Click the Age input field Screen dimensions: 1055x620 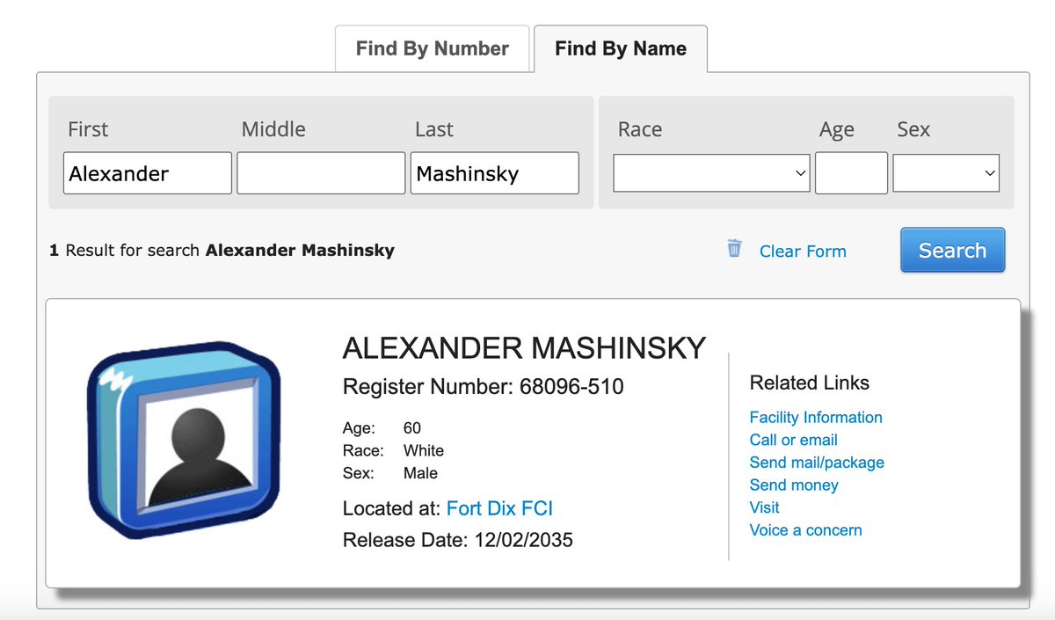851,173
